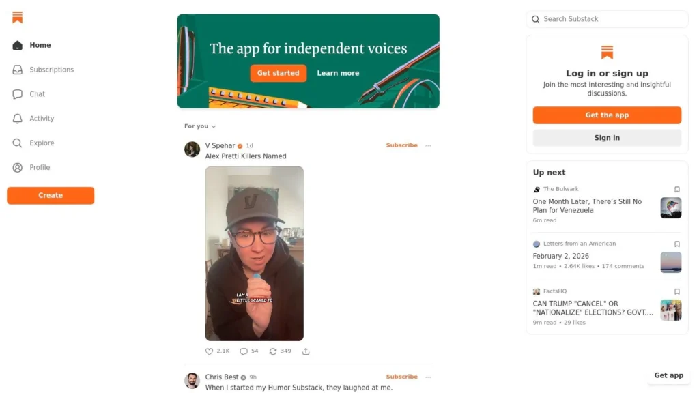The image size is (699, 393).
Task: Click the Substack logo in sidebar
Action: tap(18, 18)
